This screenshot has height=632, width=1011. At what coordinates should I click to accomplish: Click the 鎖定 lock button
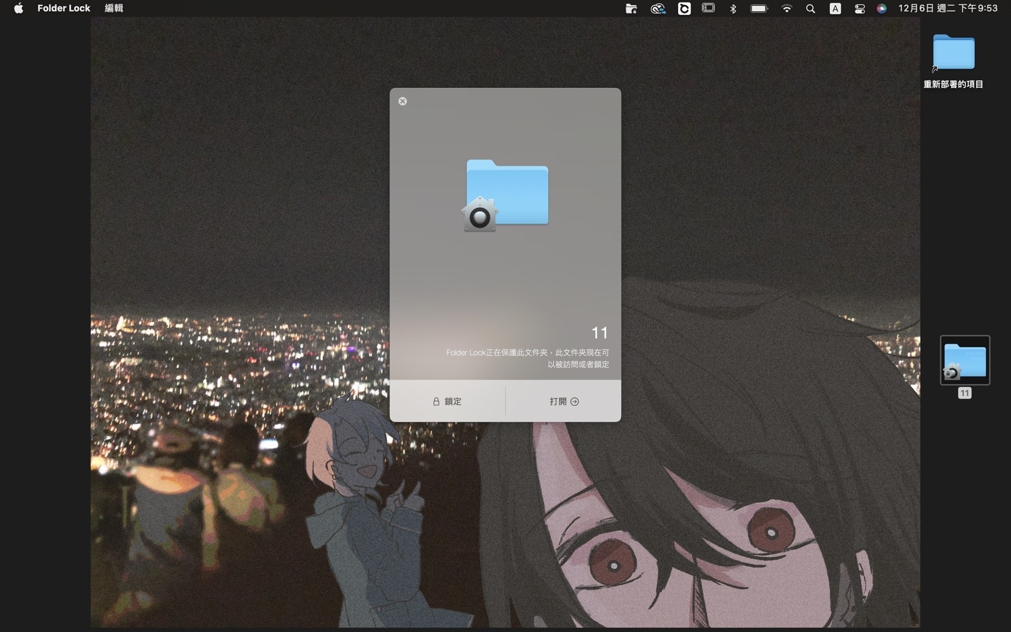pos(447,401)
